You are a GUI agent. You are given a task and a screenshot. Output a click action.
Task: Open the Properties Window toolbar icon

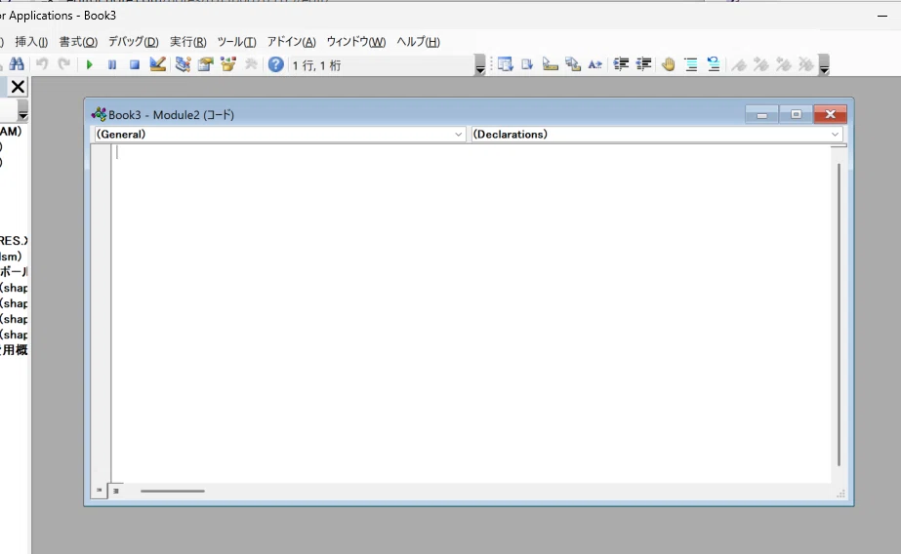click(205, 64)
